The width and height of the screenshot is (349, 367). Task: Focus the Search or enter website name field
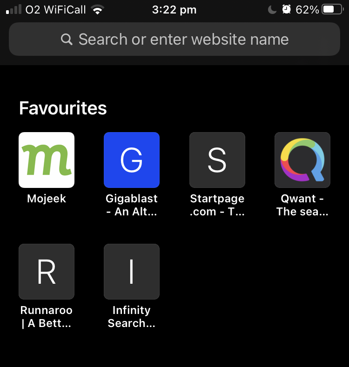click(x=174, y=39)
